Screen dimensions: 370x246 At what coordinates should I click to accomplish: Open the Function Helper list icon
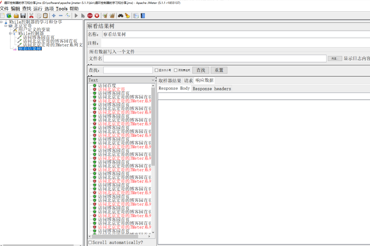tap(136, 16)
